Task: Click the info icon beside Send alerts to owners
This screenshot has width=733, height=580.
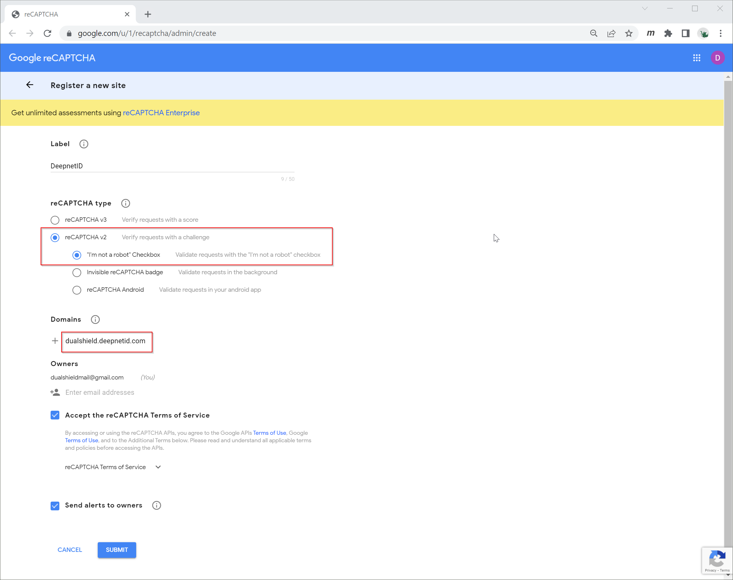Action: [156, 505]
